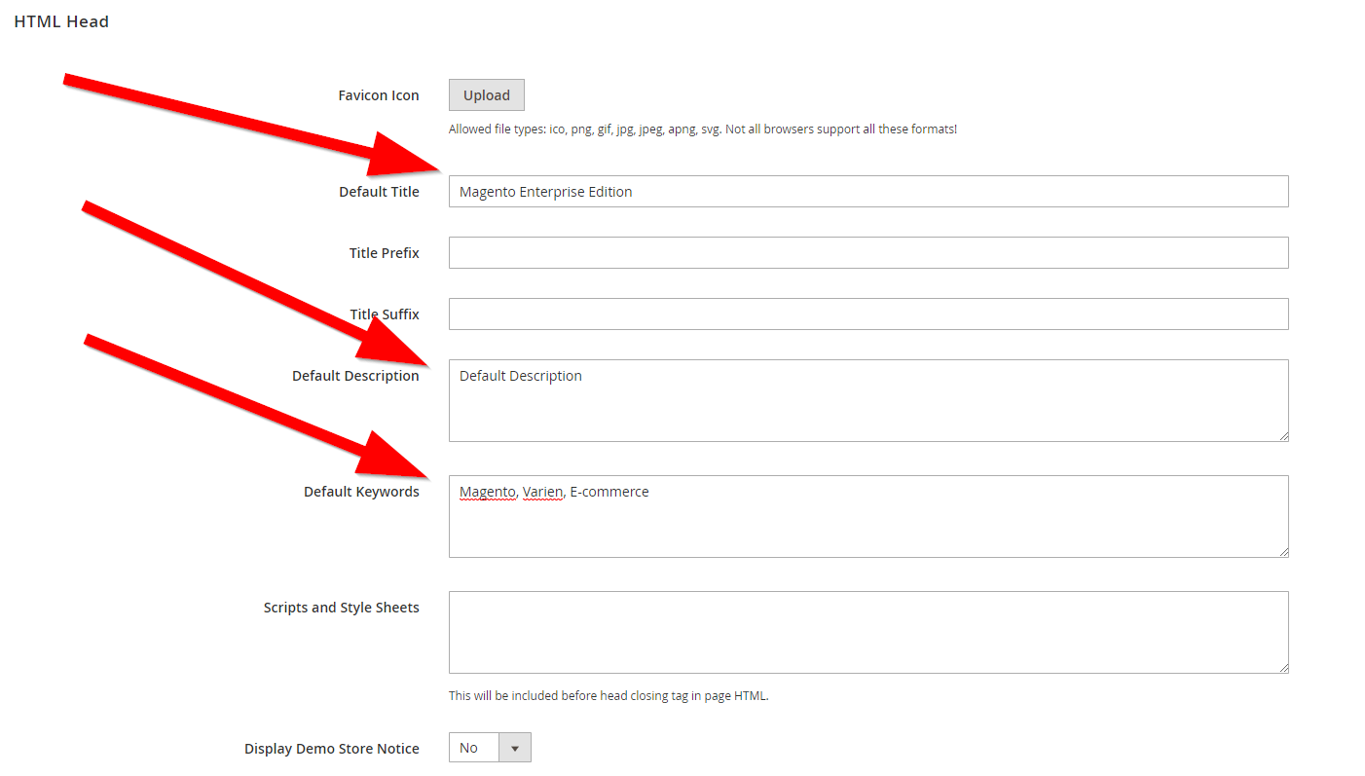Select "No" in the Demo Store Notice selector

[471, 747]
